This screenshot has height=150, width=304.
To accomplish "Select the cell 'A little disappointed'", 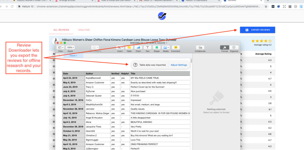I will pyautogui.click(x=160, y=118).
